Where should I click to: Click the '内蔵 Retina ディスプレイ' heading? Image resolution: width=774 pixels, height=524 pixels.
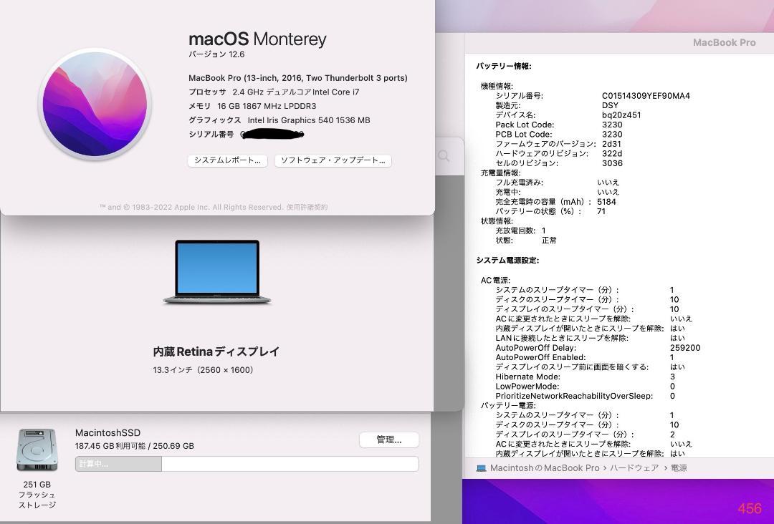(x=216, y=351)
